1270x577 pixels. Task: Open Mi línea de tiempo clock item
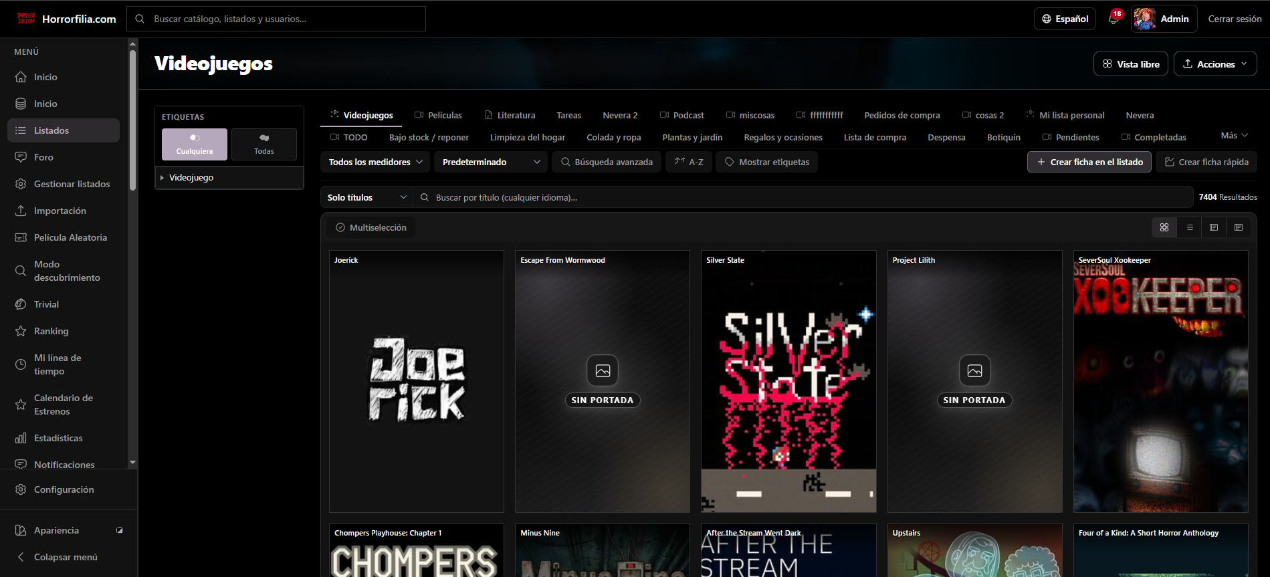click(64, 364)
